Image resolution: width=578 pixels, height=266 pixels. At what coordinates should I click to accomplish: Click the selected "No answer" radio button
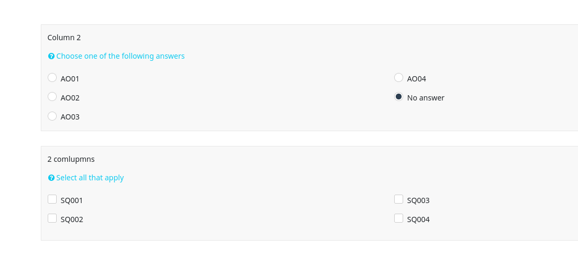click(x=398, y=97)
